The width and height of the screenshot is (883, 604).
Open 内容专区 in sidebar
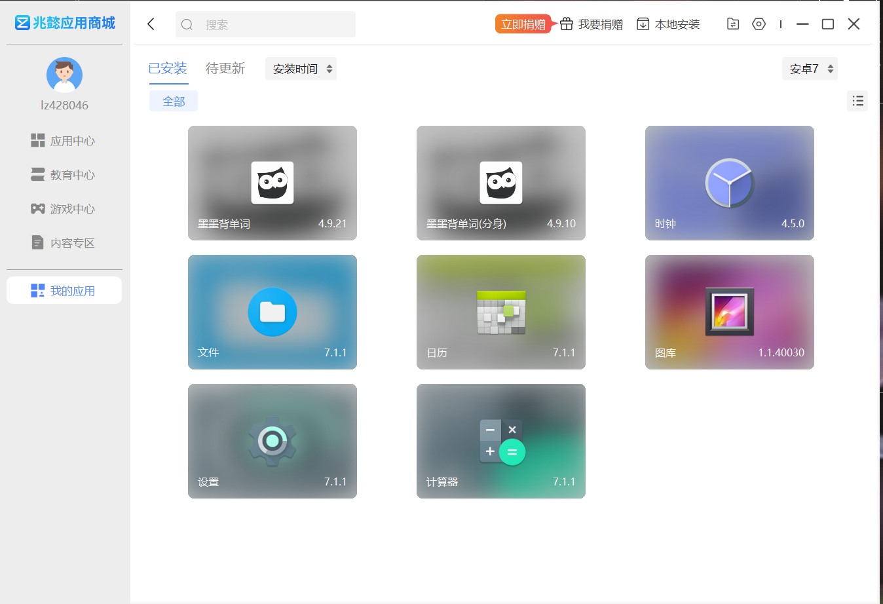(x=64, y=243)
